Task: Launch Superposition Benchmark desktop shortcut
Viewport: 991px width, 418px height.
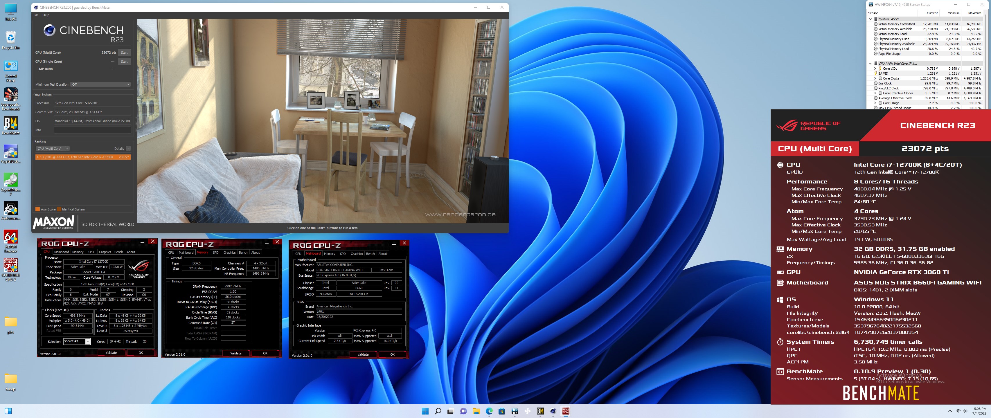Action: (x=10, y=99)
